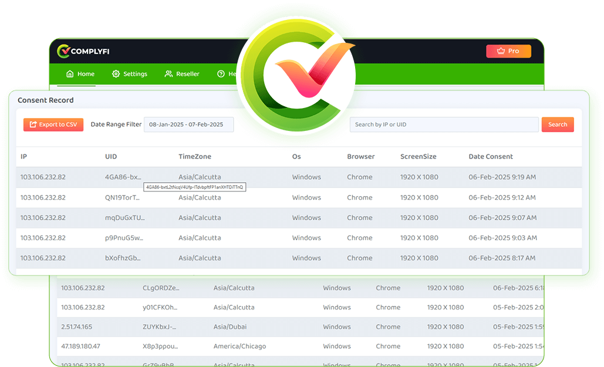Click the America/Chicago timezone cell
Viewport: 604px width, 367px height.
[239, 346]
